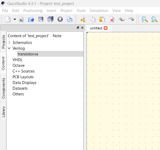
Task: Click the paste clipboard icon
Action: [x=102, y=19]
